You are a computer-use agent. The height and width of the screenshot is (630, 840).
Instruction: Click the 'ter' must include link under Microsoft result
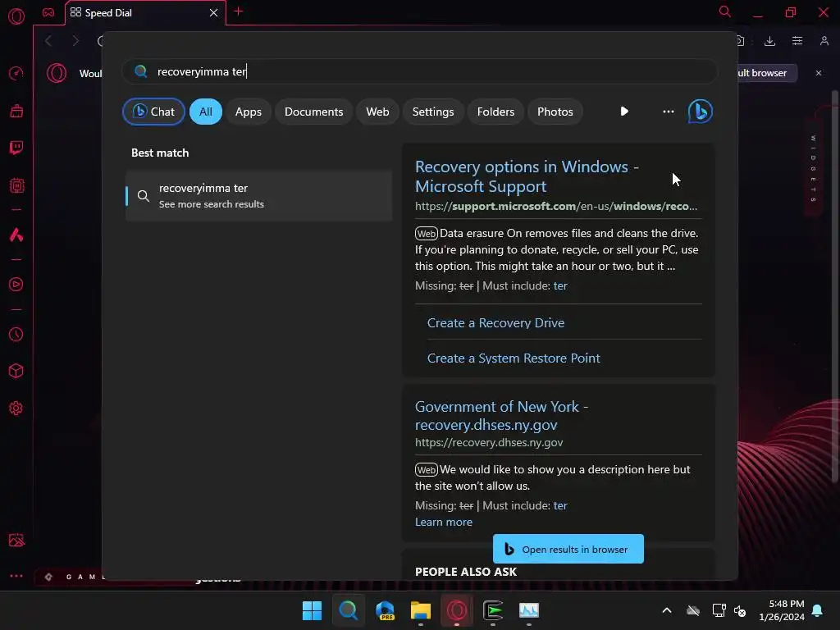coord(559,285)
